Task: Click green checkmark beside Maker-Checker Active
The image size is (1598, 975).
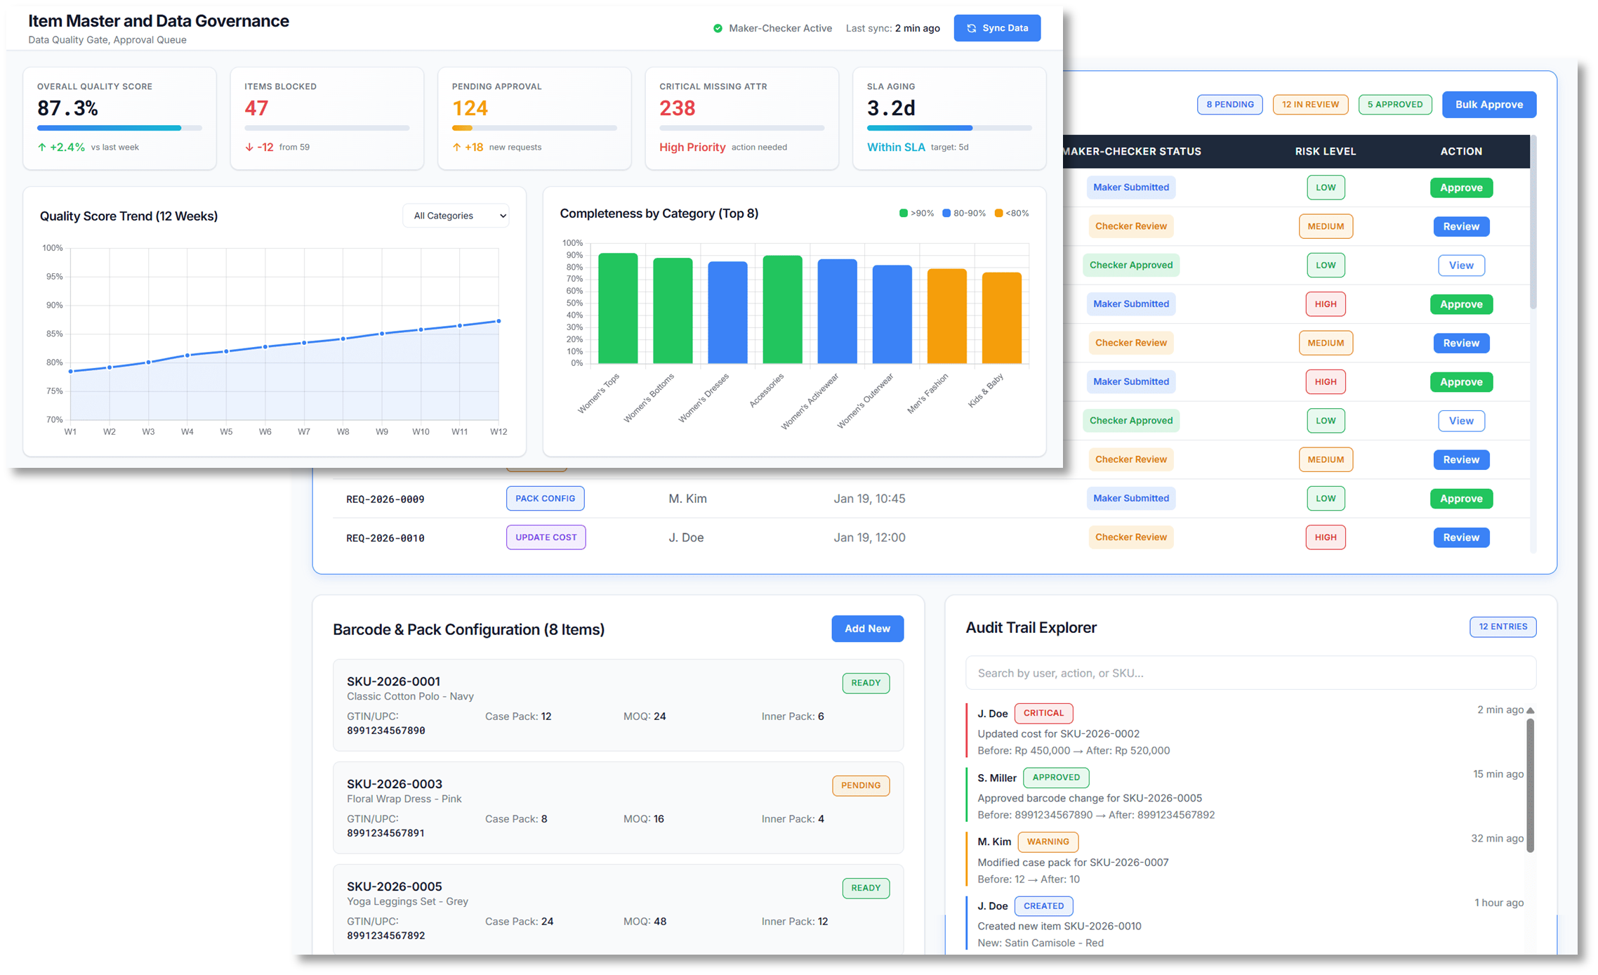Action: (717, 28)
